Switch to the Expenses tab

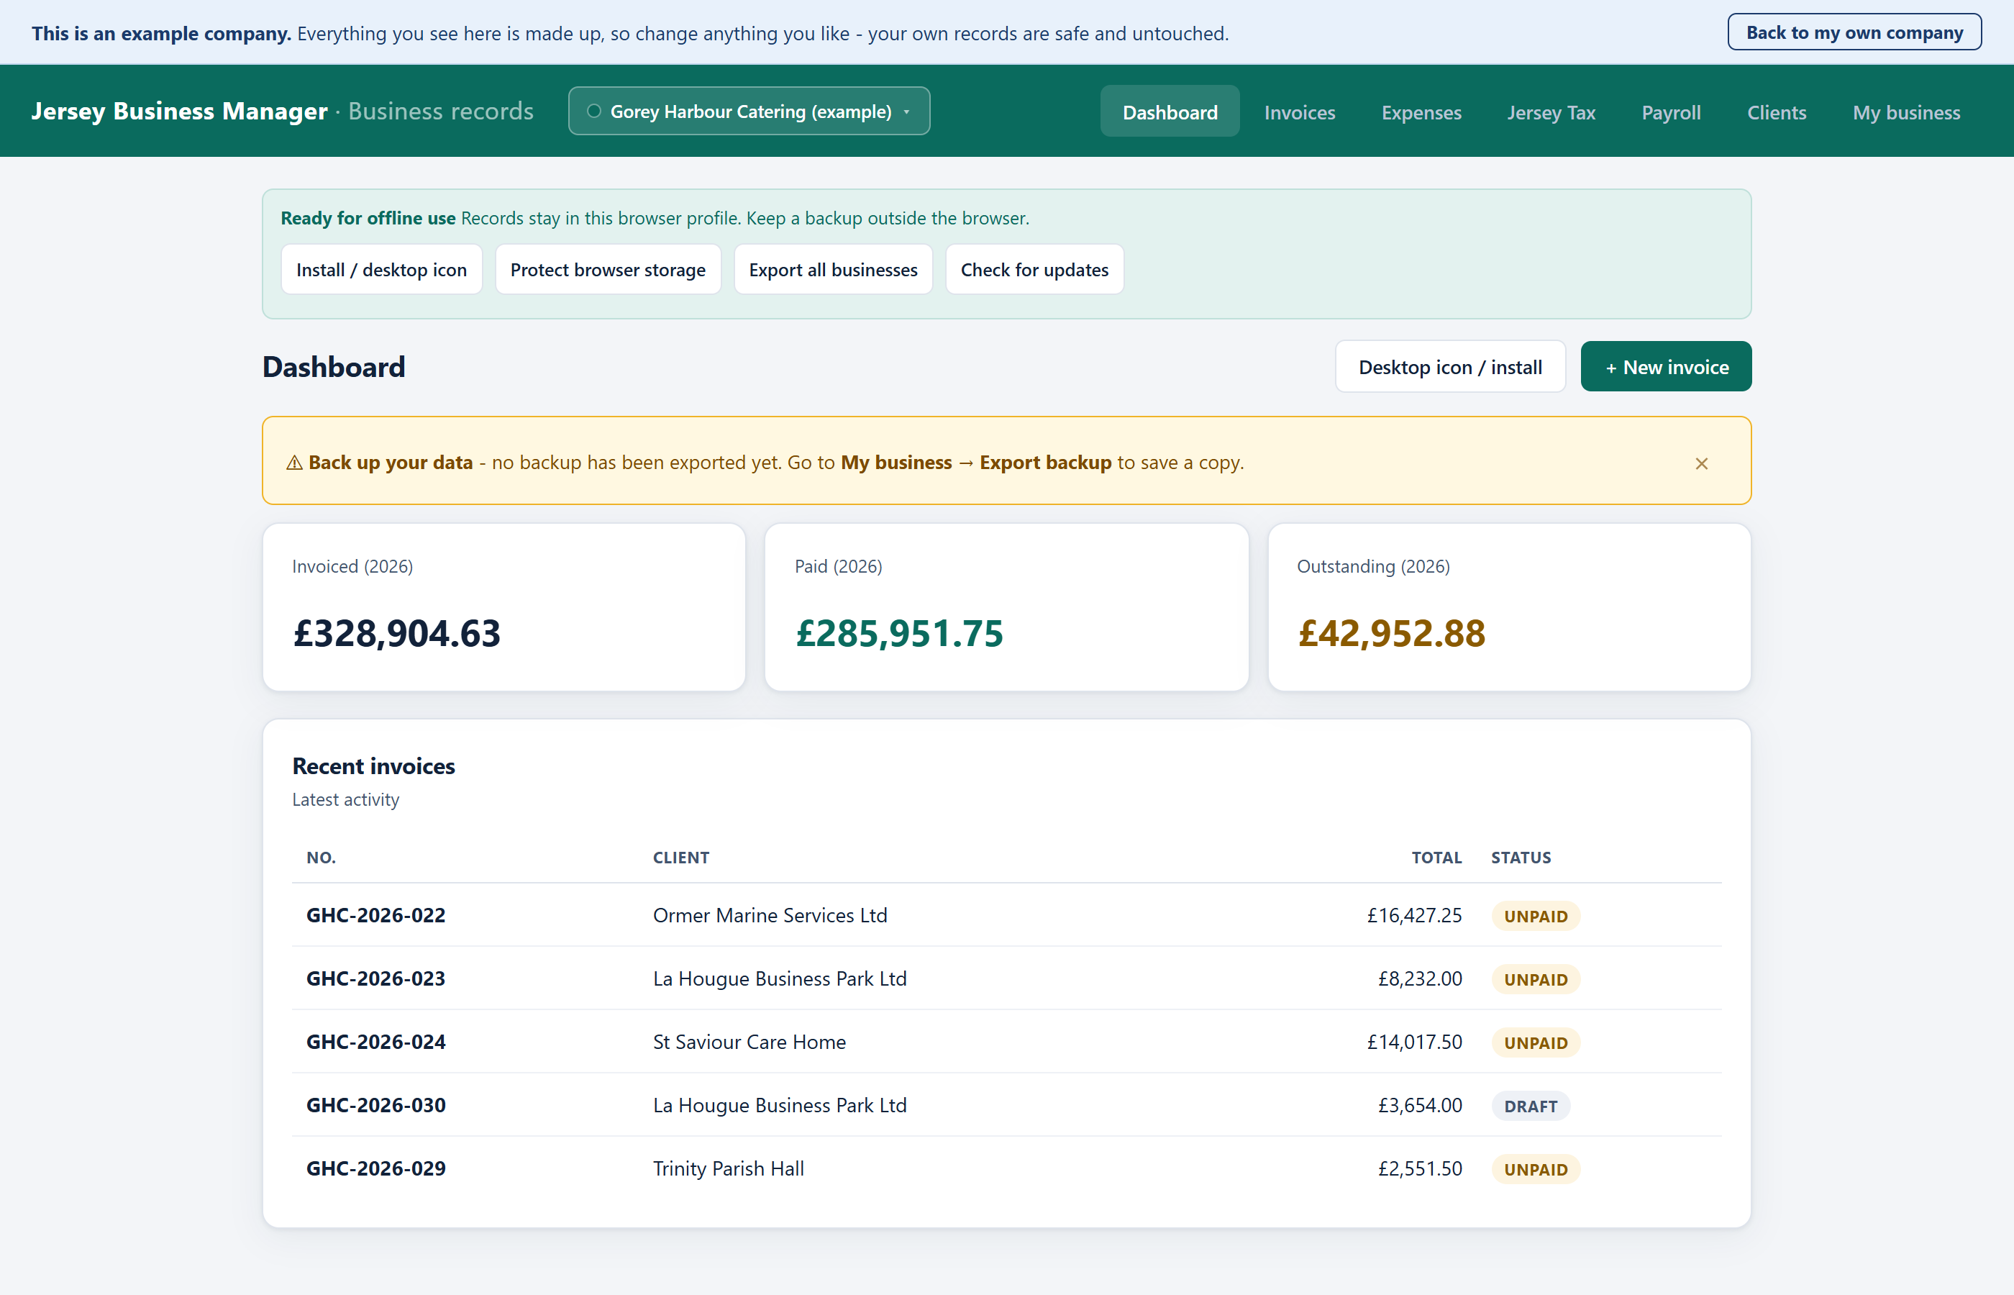pos(1421,112)
